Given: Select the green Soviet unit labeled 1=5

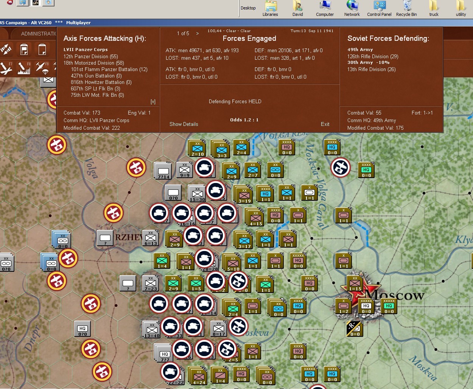Looking at the screenshot, I should 196,283.
